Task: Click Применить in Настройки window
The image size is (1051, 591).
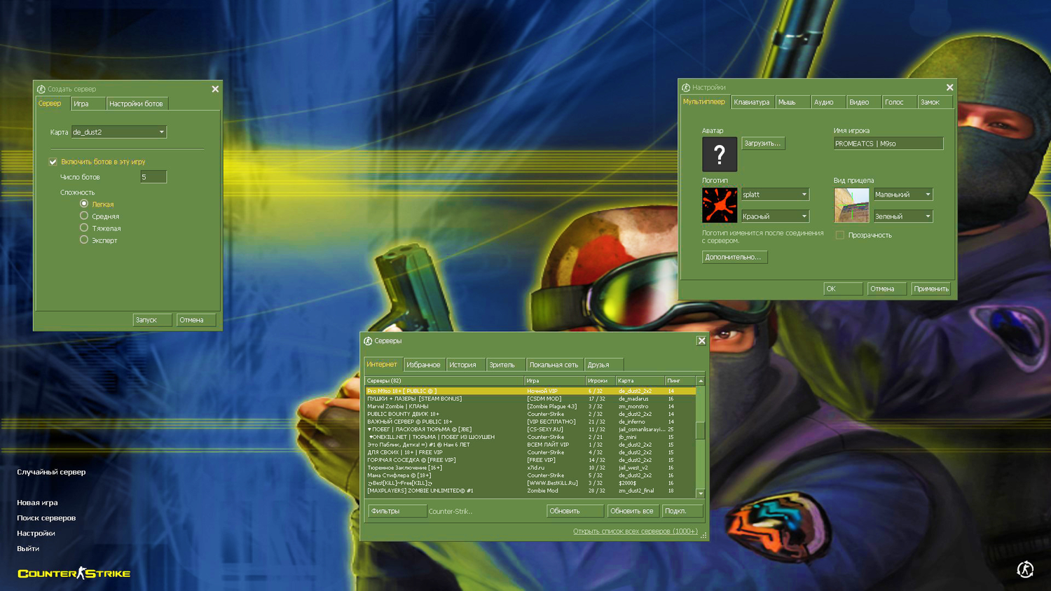Action: 931,288
